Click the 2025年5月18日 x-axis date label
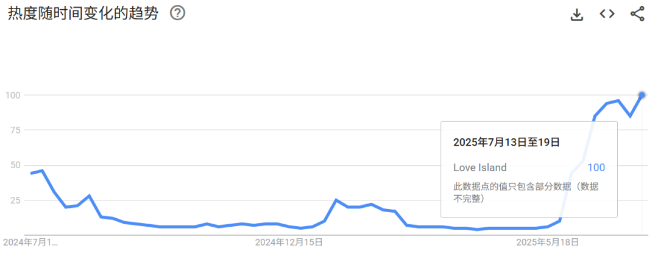The height and width of the screenshot is (259, 658). pyautogui.click(x=548, y=242)
